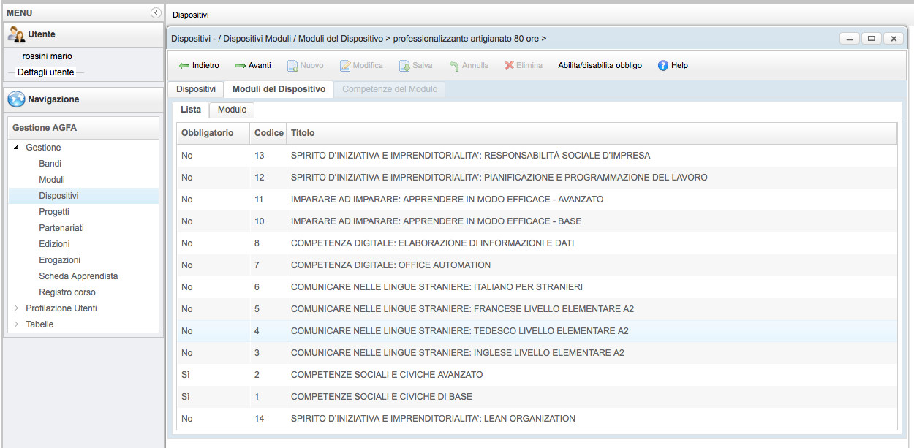Open the Dispositivi tab in panel
Image resolution: width=914 pixels, height=448 pixels.
coord(195,89)
